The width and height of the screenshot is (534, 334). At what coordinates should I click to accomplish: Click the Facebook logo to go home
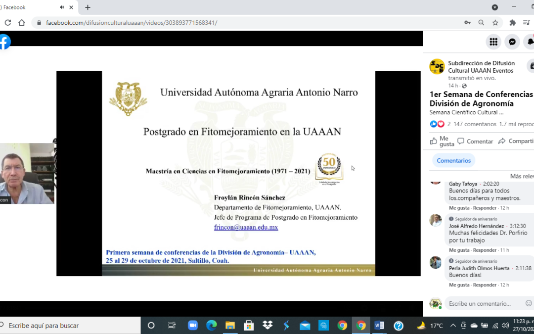click(x=4, y=42)
